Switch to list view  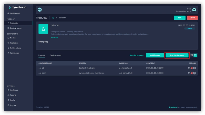pyautogui.click(x=195, y=55)
